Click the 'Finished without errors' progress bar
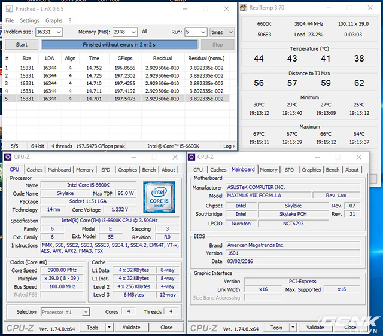 pos(120,45)
